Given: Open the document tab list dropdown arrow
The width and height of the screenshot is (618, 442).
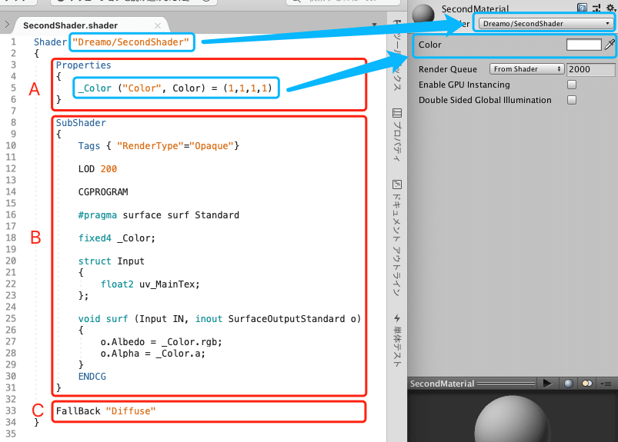Looking at the screenshot, I should click(375, 25).
